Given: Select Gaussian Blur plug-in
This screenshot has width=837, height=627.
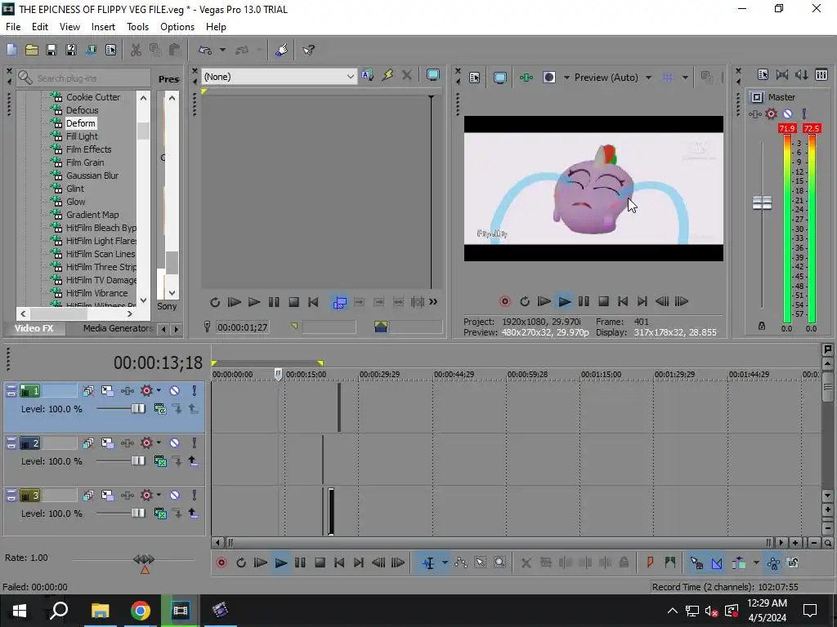Looking at the screenshot, I should click(92, 176).
